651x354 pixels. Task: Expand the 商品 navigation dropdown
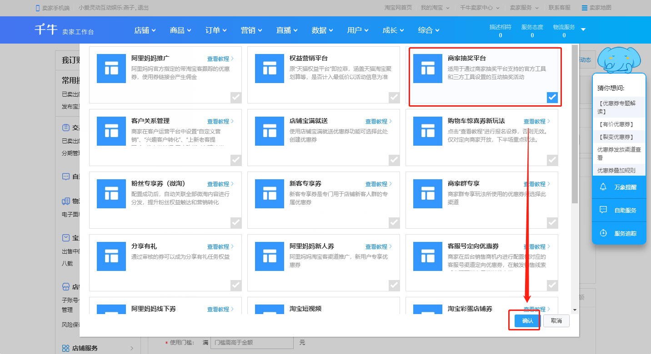coord(180,30)
